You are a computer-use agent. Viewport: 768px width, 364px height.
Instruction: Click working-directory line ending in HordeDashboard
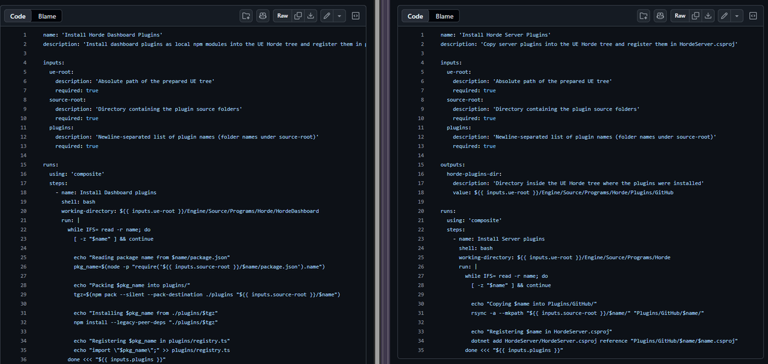[190, 210]
